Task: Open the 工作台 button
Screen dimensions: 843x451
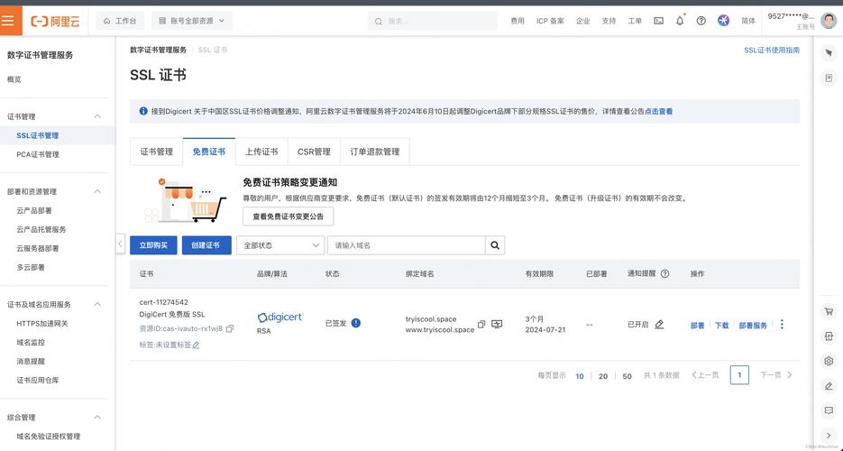Action: coord(119,21)
